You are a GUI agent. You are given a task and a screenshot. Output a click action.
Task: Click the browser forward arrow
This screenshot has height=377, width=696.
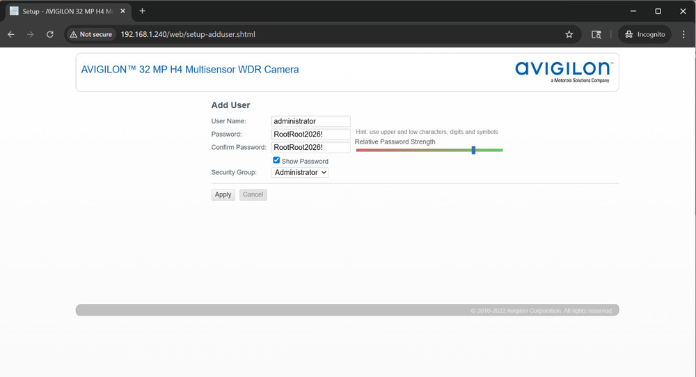point(30,34)
